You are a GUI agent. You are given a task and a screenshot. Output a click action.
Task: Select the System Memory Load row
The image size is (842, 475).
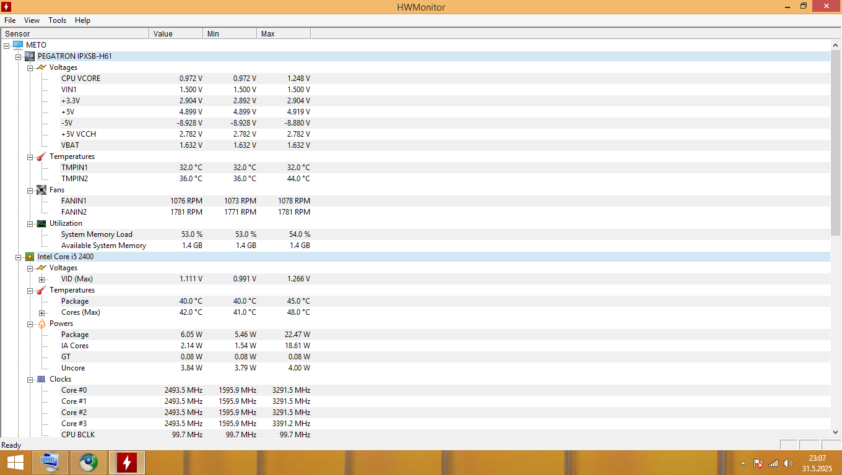coord(415,234)
